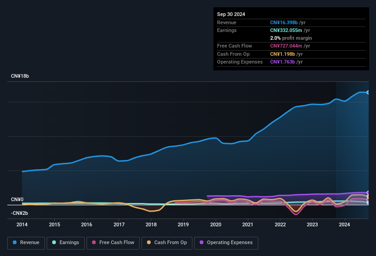Click the CN¥727.044m free cash flow value
The width and height of the screenshot is (376, 256).
tap(286, 46)
